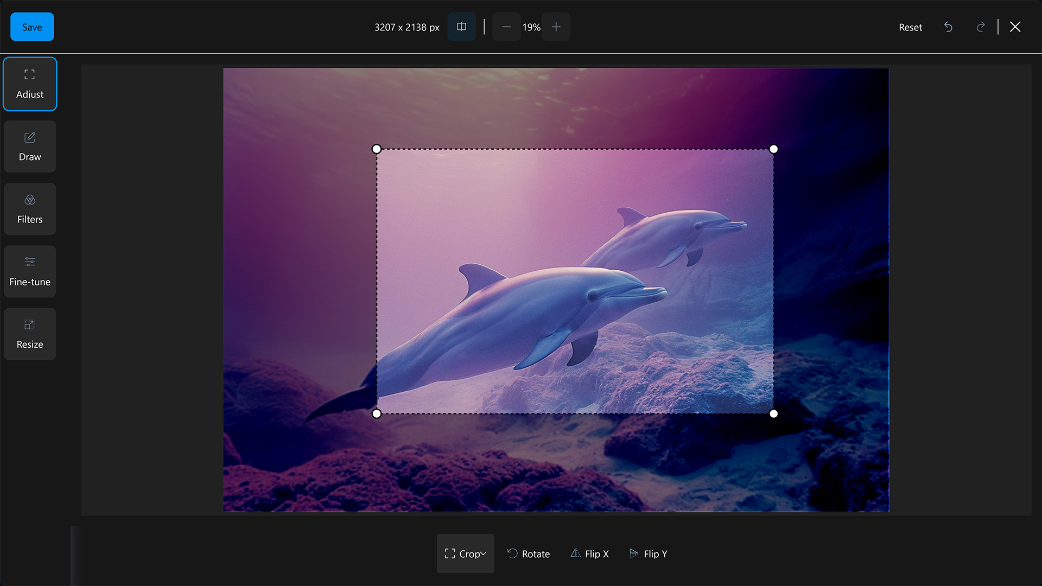Expand the Crop dropdown menu
Screen dimensions: 1042x586
466,553
